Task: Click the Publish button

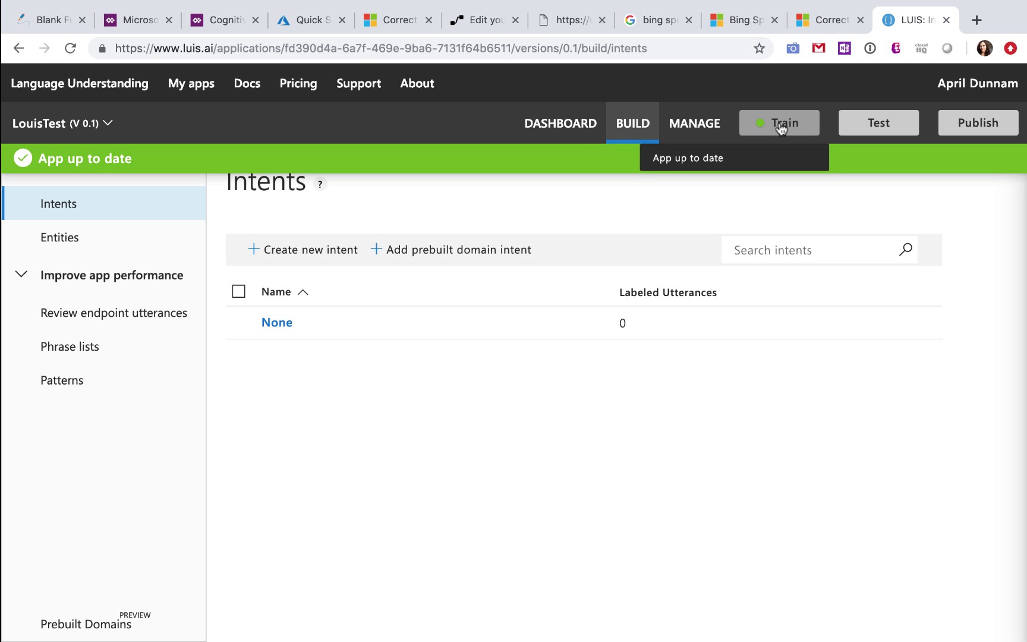Action: (x=978, y=122)
